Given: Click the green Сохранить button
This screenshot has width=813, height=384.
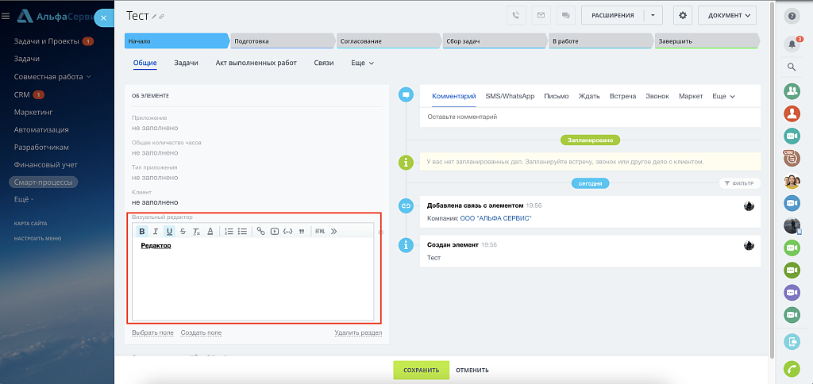Looking at the screenshot, I should tap(421, 370).
